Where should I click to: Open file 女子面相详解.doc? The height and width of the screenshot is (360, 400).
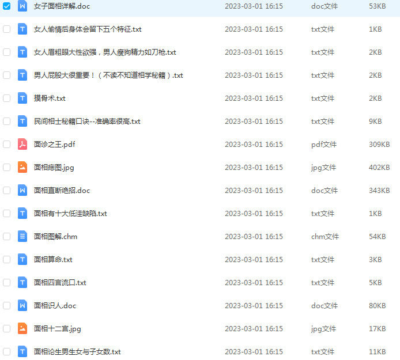(62, 6)
